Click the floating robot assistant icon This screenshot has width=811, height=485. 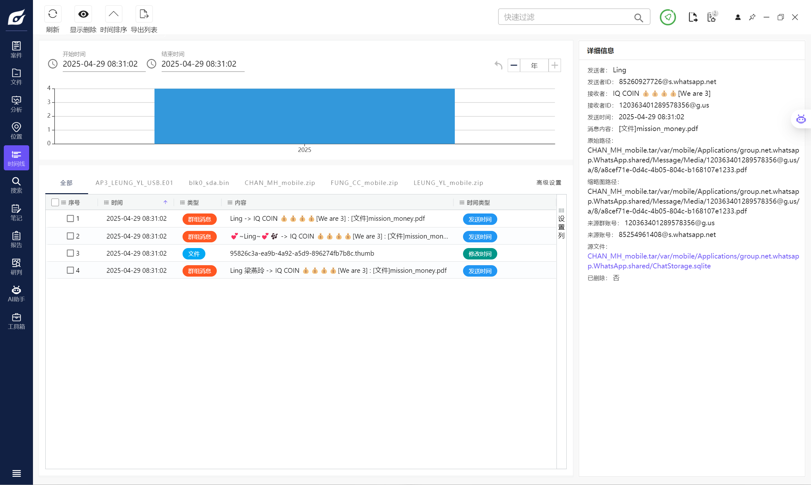[x=801, y=119]
